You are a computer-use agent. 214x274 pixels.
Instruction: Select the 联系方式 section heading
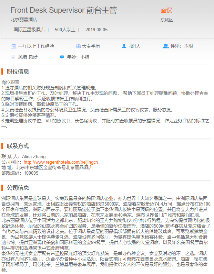pyautogui.click(x=18, y=146)
